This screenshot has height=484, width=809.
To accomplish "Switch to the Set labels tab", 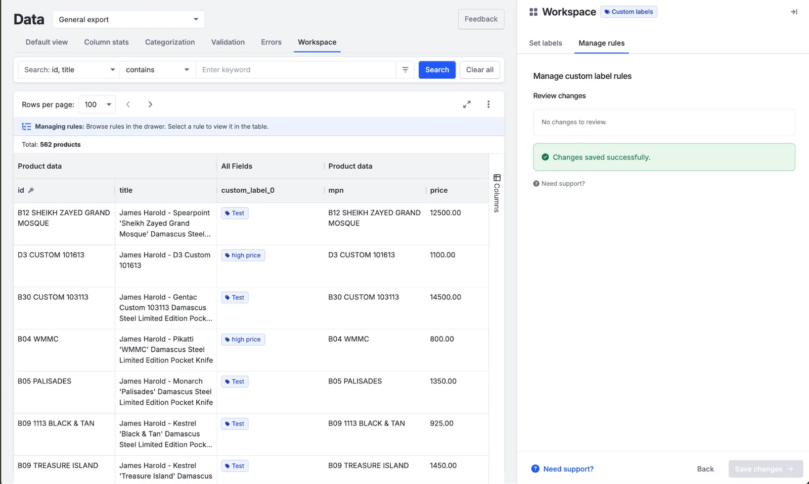I will pyautogui.click(x=546, y=43).
